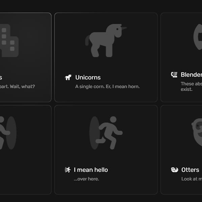Select the highlighted card with buildings
202x202 pixels.
pyautogui.click(x=26, y=57)
